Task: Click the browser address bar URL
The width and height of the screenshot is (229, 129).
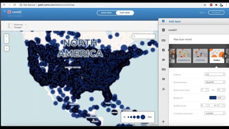Action: click(x=56, y=5)
